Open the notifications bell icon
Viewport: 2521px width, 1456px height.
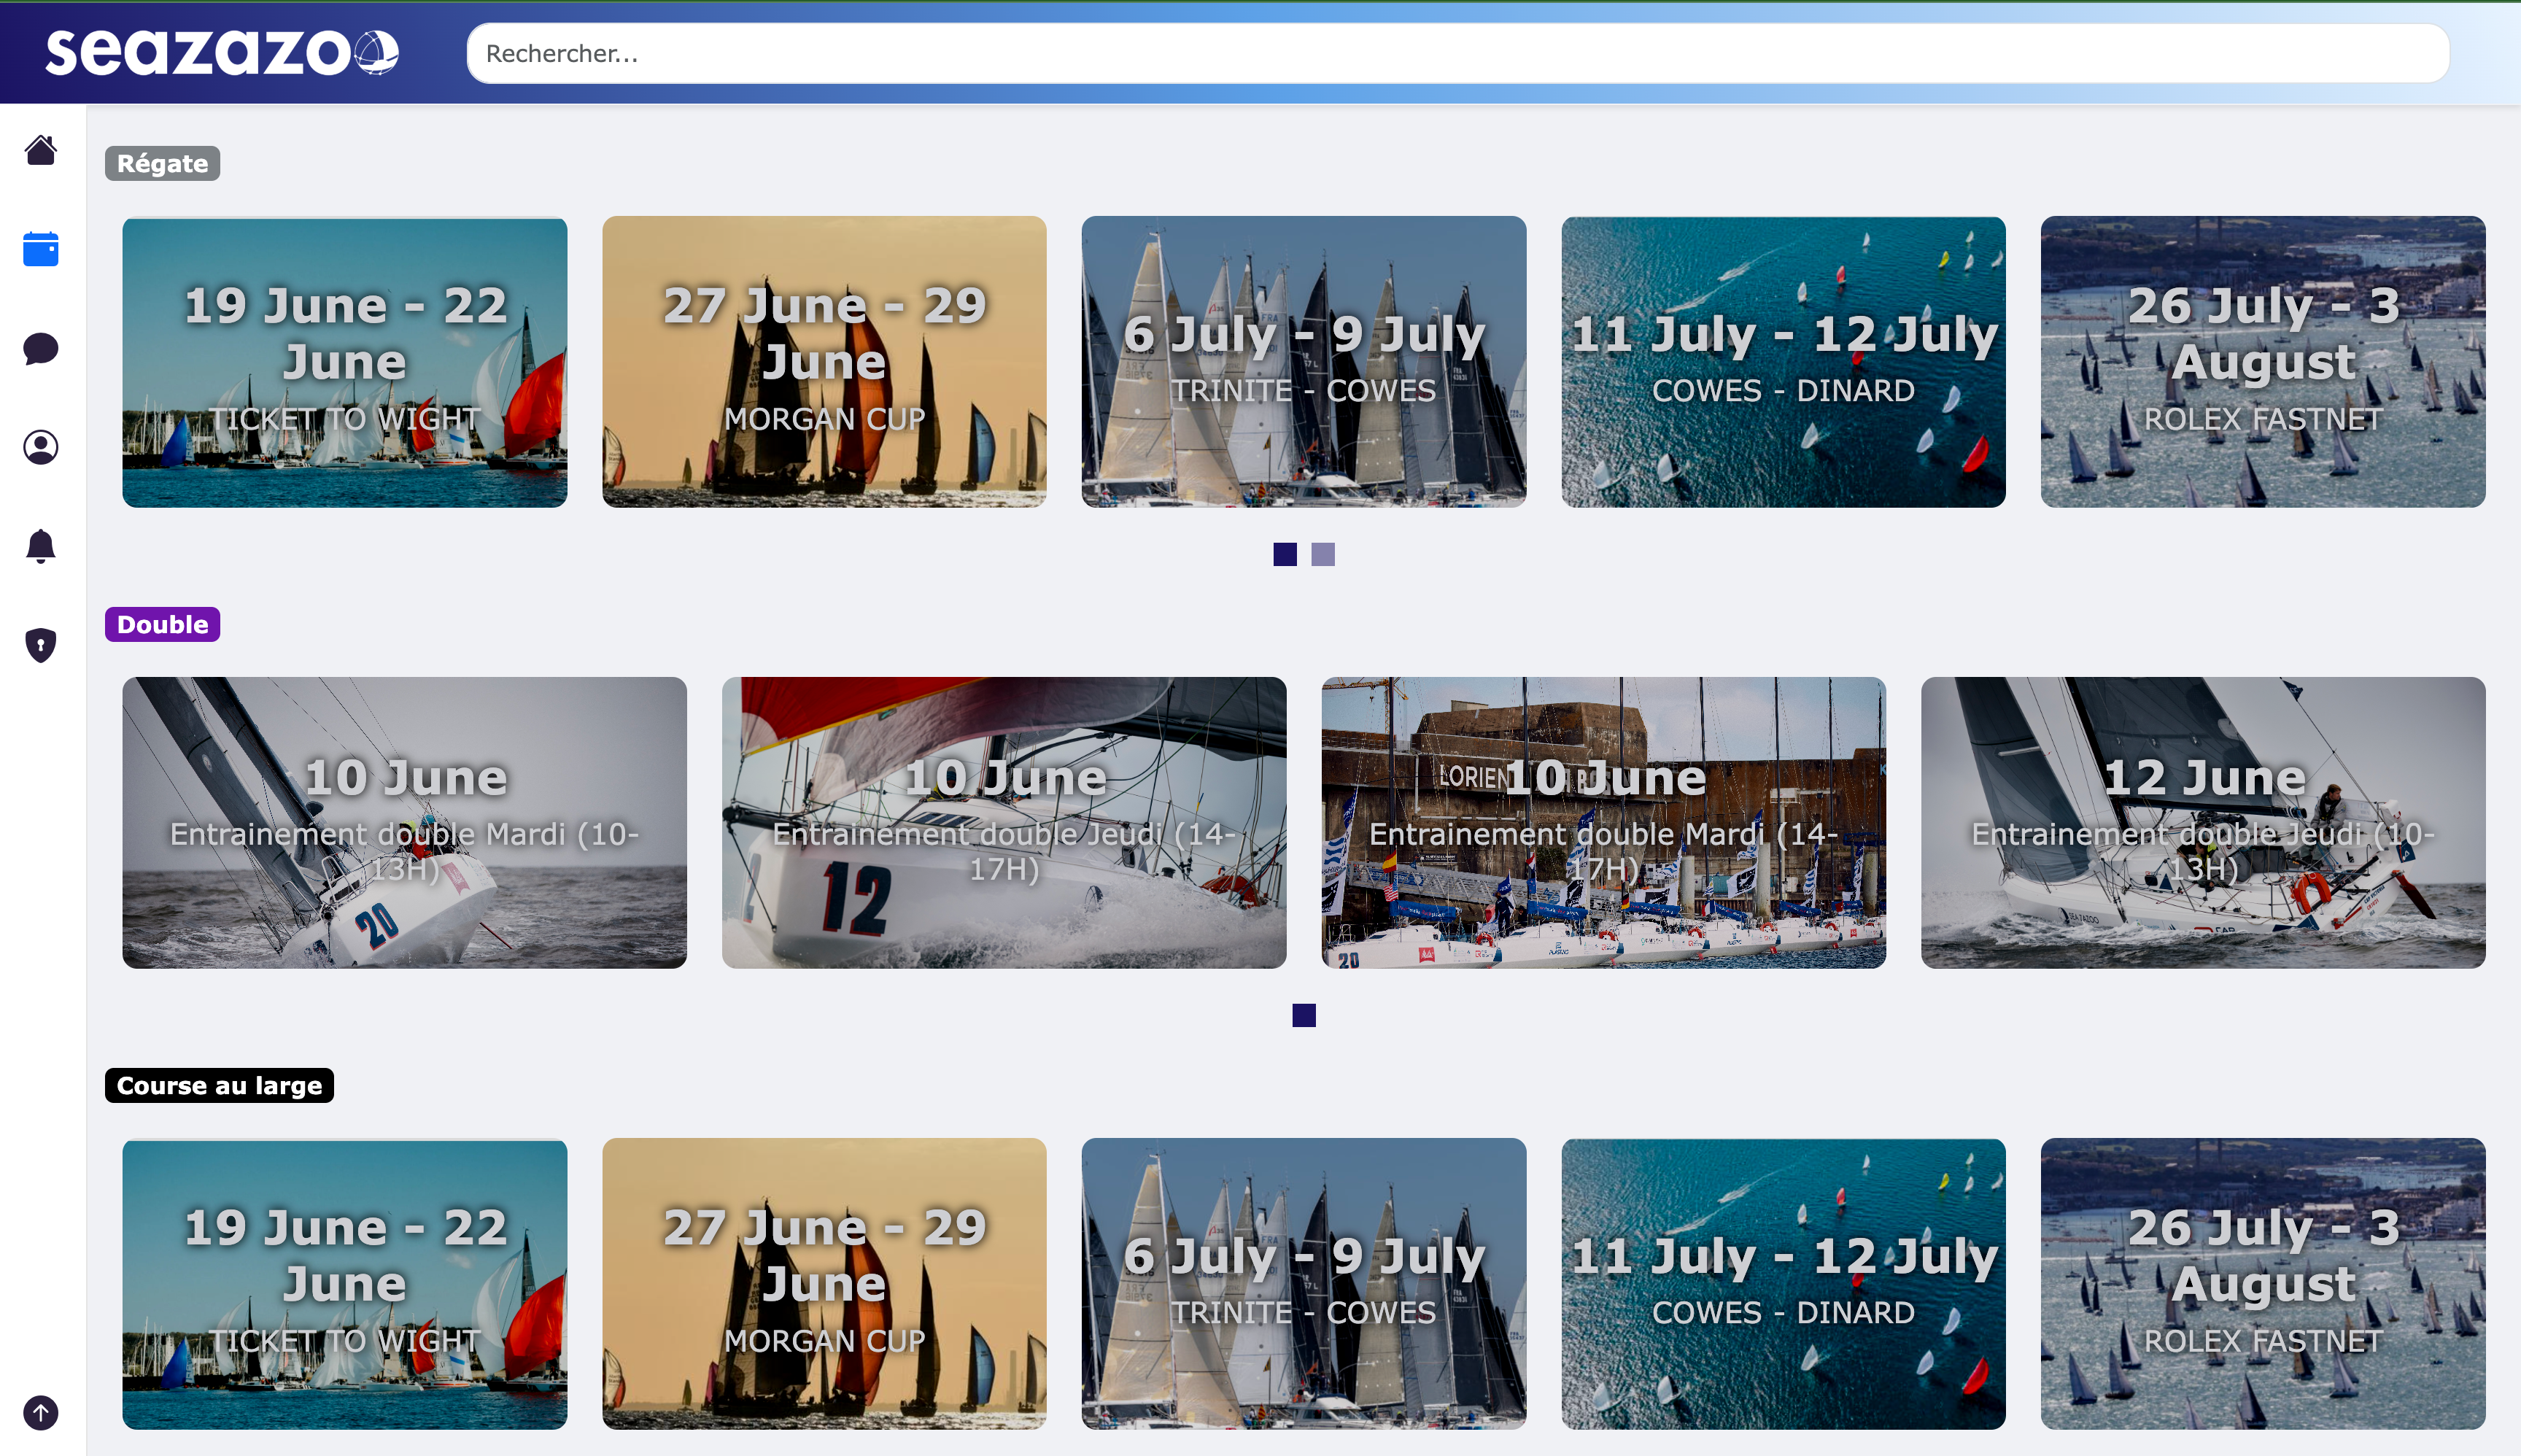pos(40,546)
